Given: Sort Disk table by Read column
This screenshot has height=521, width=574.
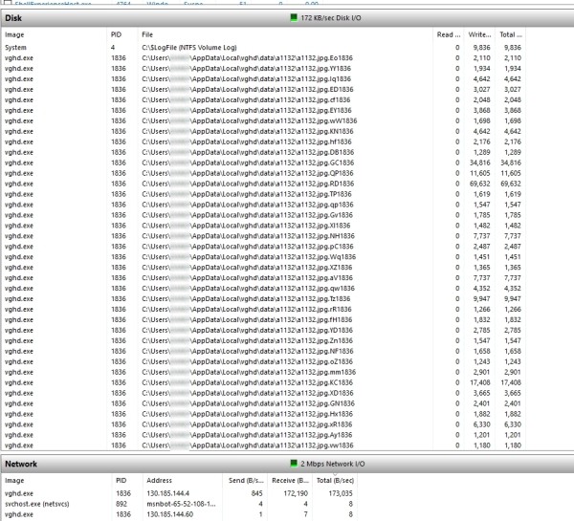Looking at the screenshot, I should click(449, 34).
